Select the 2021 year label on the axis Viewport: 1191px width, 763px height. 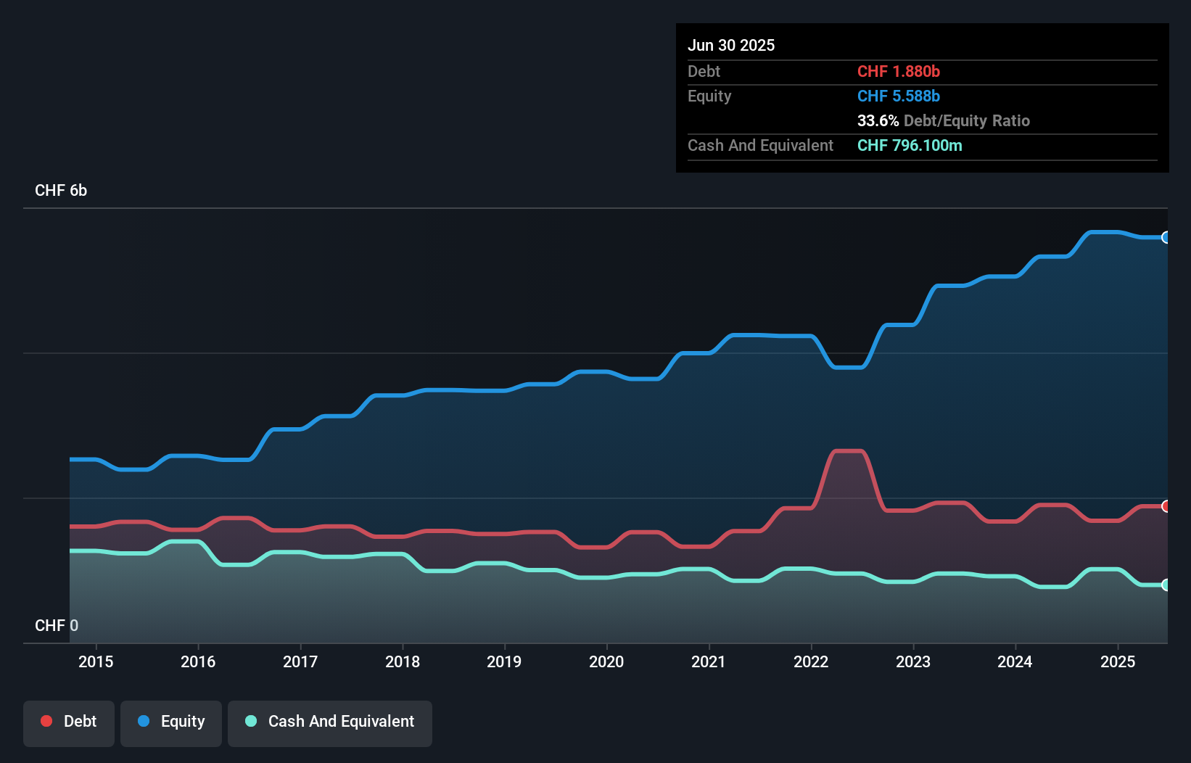pos(709,661)
